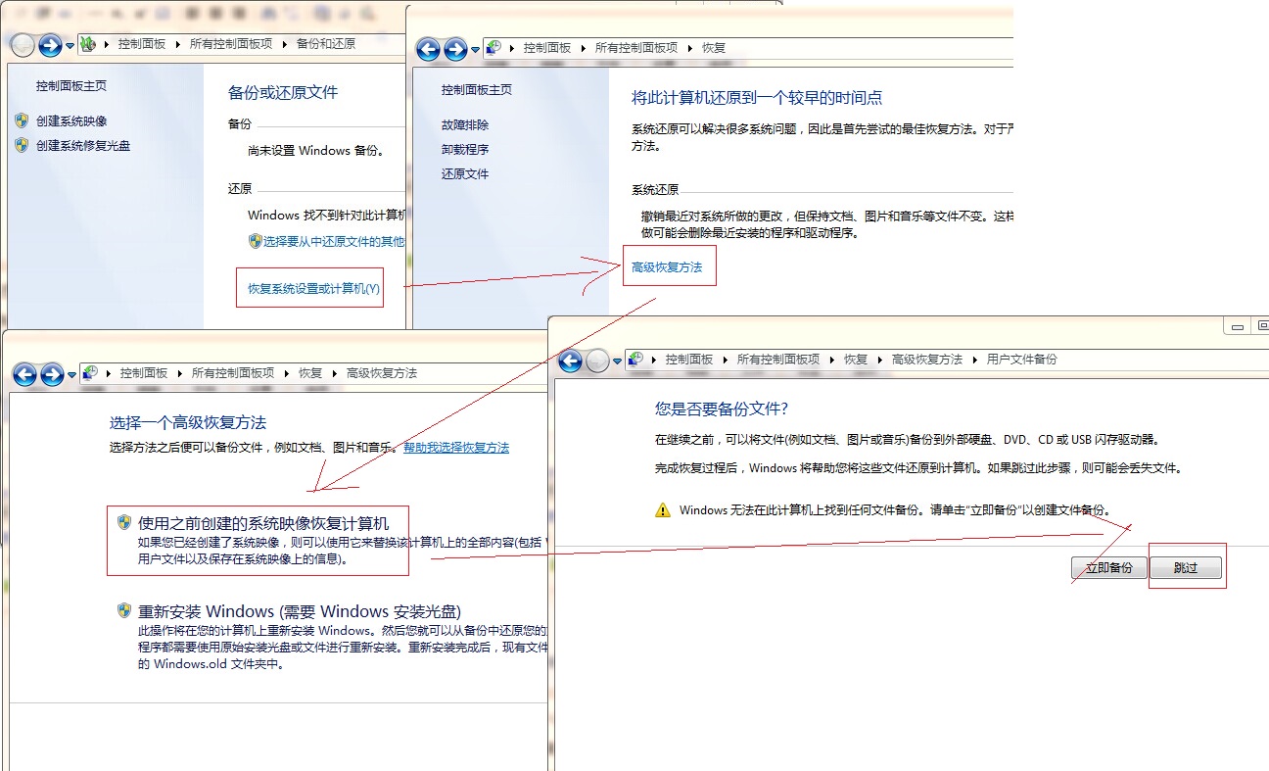Image resolution: width=1269 pixels, height=771 pixels.
Task: Open 控制面板主页 in 备份和还原 sidebar
Action: click(x=71, y=86)
